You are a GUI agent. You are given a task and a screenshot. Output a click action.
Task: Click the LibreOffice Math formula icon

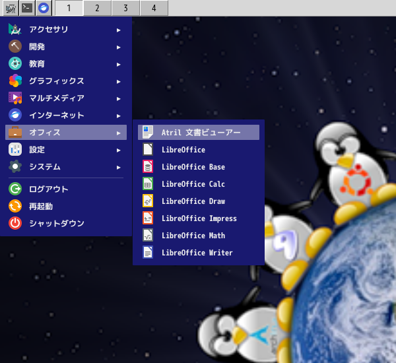147,236
